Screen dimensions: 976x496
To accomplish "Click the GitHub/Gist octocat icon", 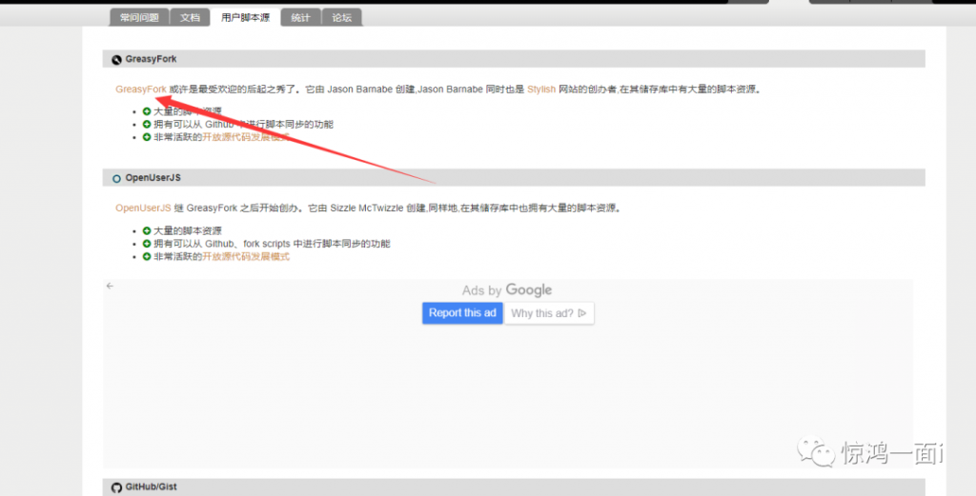I will click(116, 486).
